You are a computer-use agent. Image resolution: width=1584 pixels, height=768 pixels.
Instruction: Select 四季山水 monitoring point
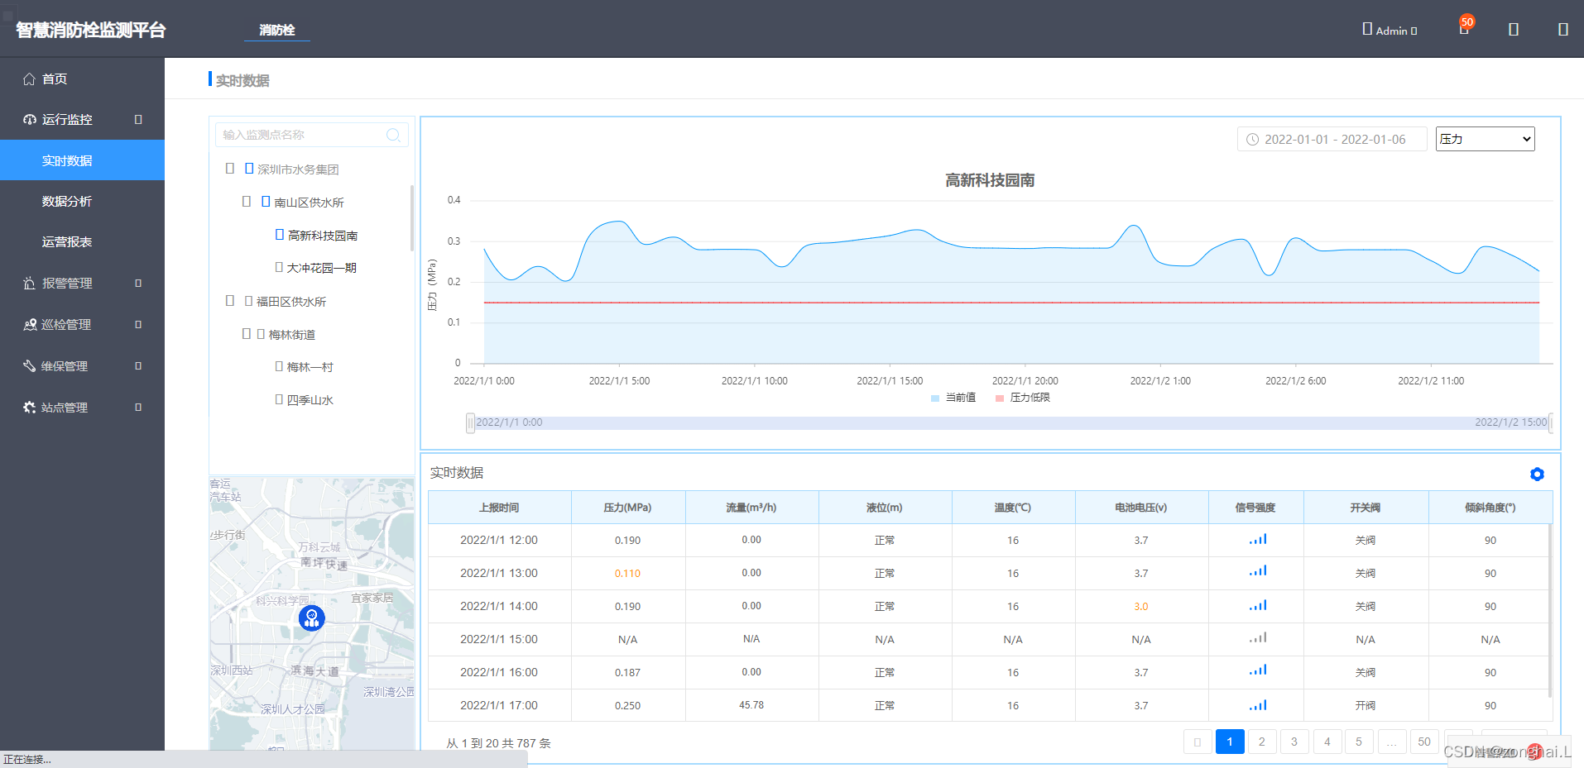[310, 400]
